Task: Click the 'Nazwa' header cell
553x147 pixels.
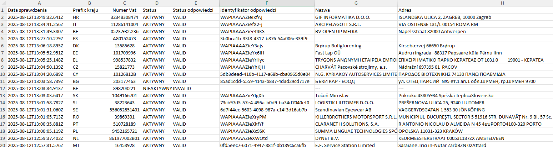Action: tap(356, 10)
